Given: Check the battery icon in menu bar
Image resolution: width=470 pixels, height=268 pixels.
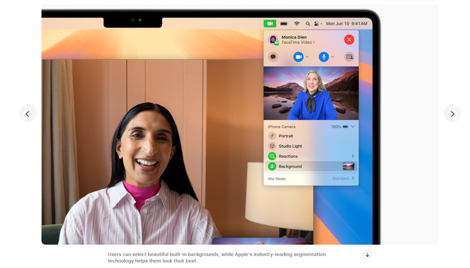Looking at the screenshot, I should coord(284,24).
